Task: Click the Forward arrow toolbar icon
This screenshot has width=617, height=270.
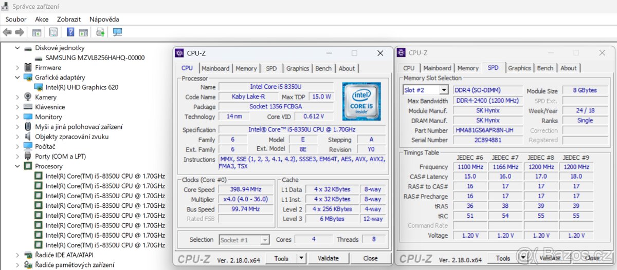Action: pos(20,32)
